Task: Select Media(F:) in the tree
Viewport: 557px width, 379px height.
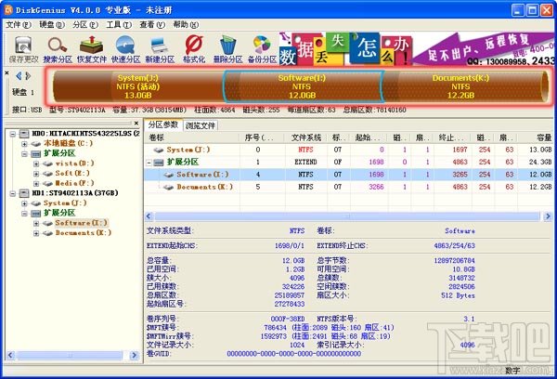Action: (x=74, y=183)
